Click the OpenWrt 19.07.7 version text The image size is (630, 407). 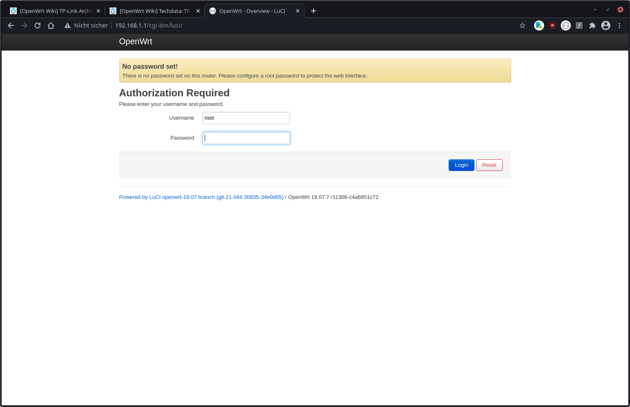334,197
